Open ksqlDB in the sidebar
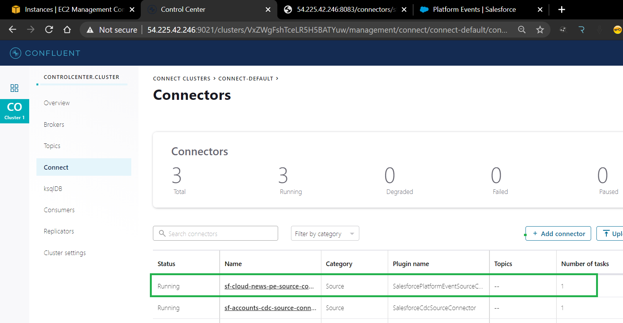The image size is (623, 323). [53, 189]
